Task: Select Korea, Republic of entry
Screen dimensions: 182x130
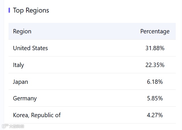Action: (37, 115)
